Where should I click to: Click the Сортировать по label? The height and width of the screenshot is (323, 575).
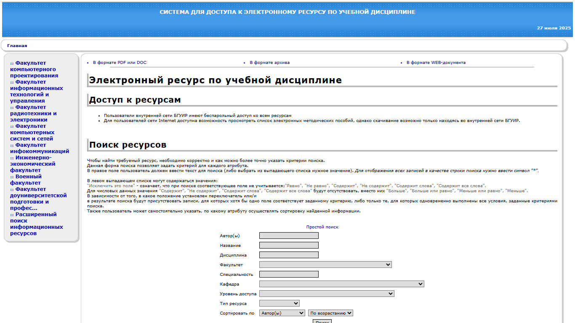click(237, 313)
